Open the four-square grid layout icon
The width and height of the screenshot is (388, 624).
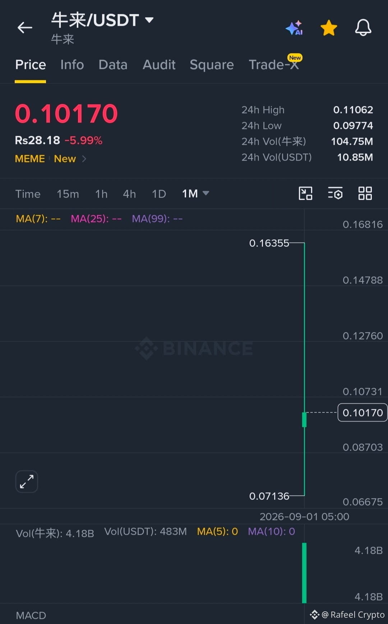365,193
